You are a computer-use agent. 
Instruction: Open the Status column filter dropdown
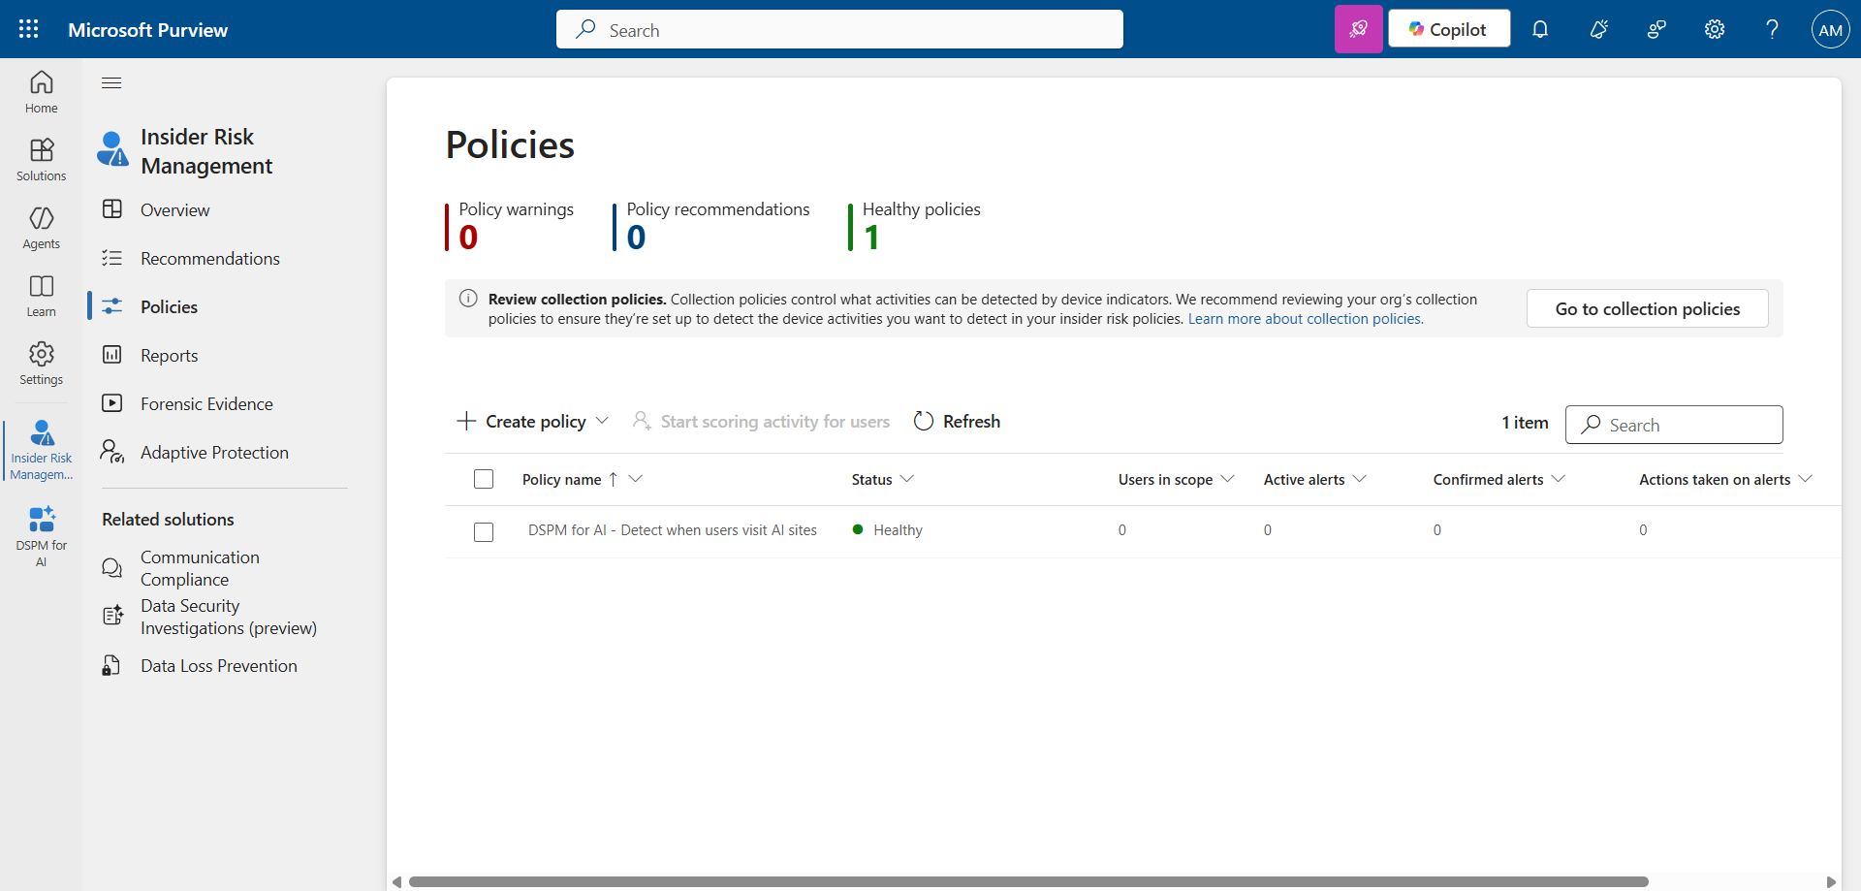(907, 479)
